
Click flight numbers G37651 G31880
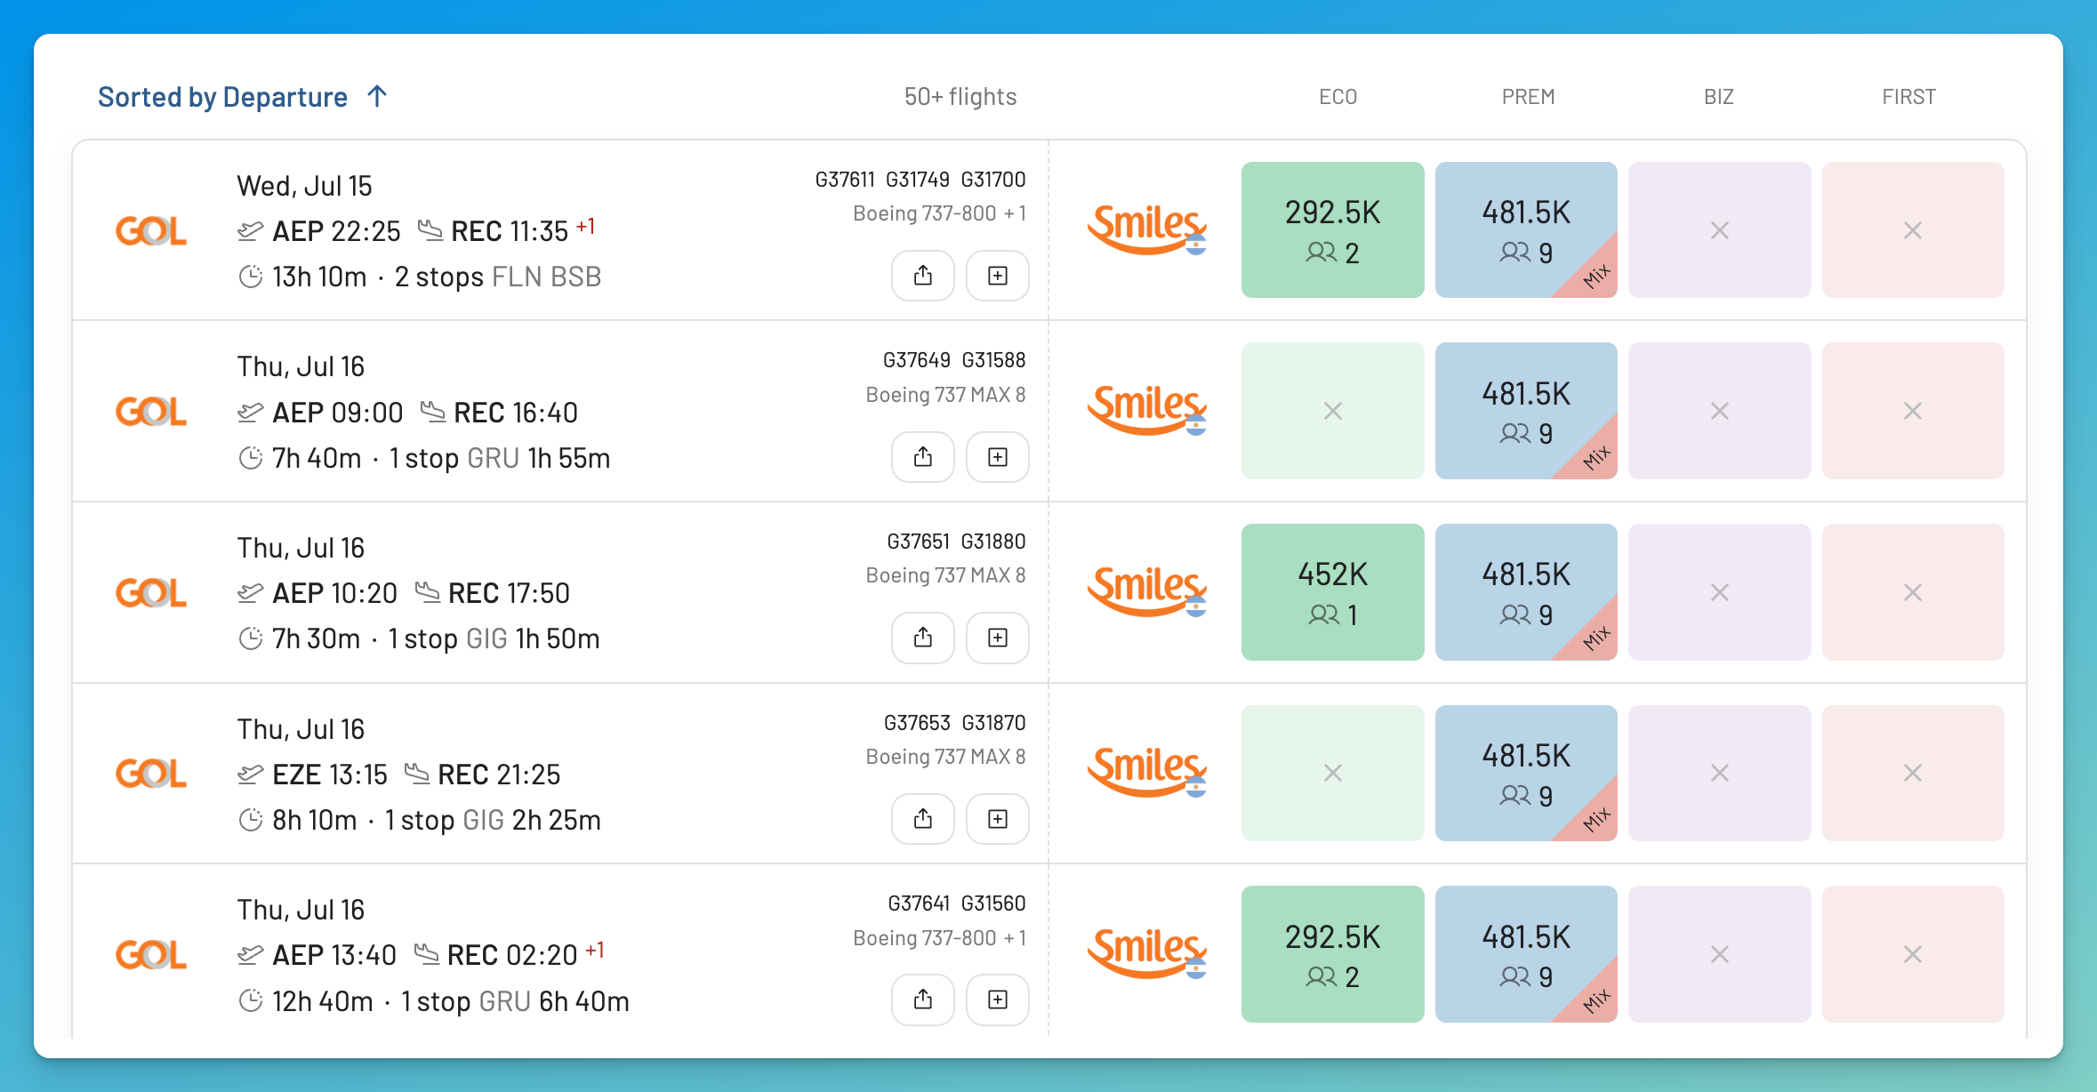coord(956,542)
